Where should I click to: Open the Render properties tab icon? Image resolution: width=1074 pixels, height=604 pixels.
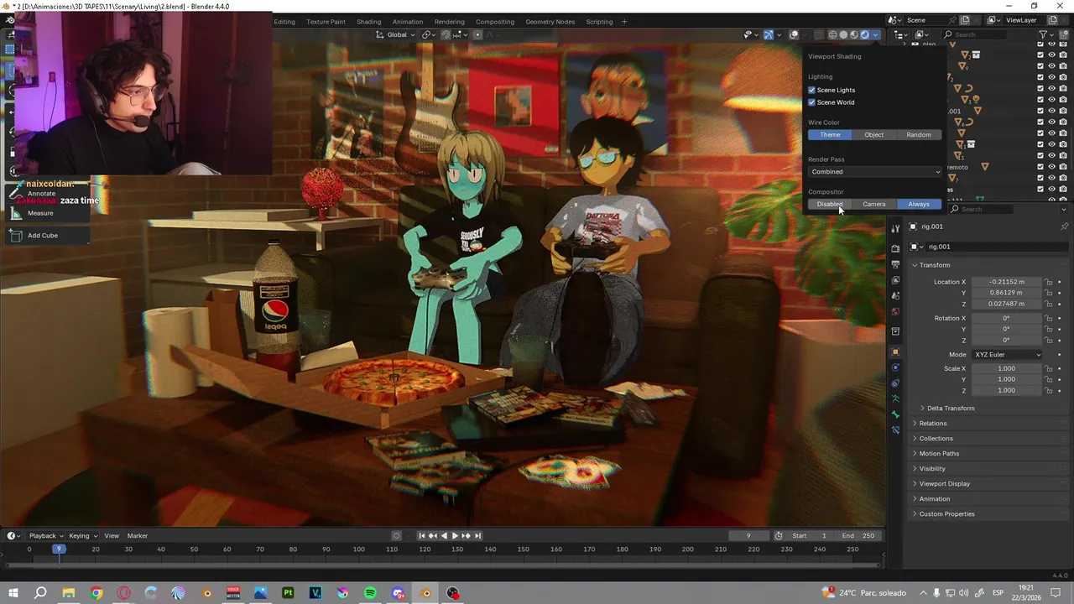pos(895,248)
